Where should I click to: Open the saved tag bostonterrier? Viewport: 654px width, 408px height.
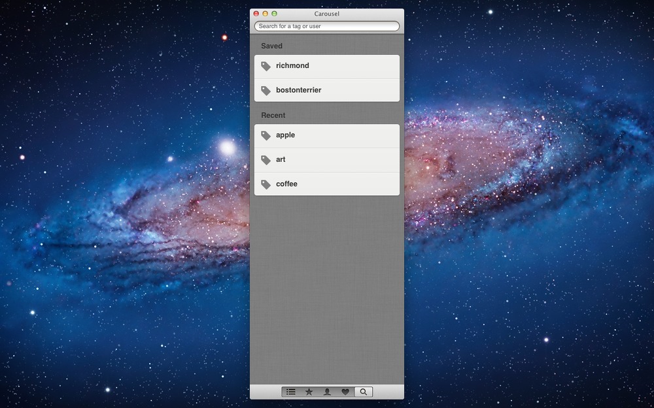pos(327,90)
